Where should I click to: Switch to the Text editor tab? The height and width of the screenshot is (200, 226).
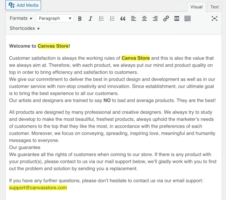[214, 7]
